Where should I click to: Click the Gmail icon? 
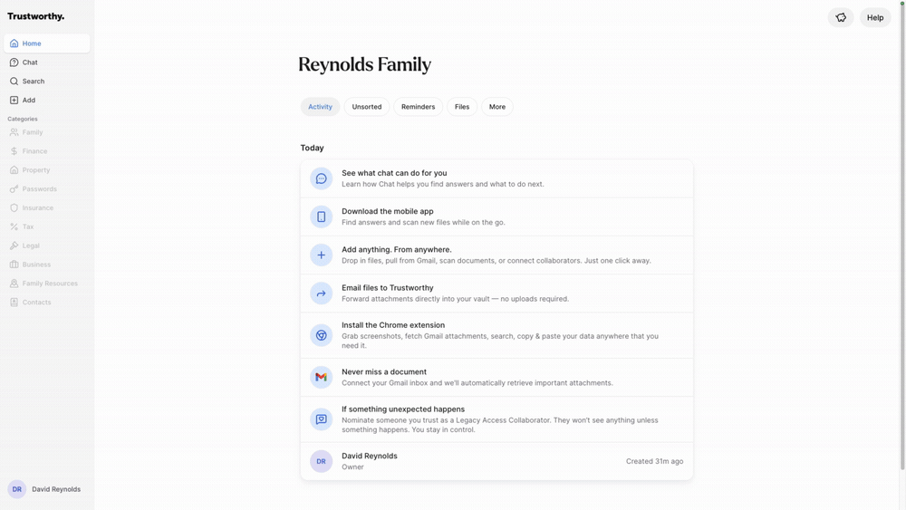pos(321,377)
